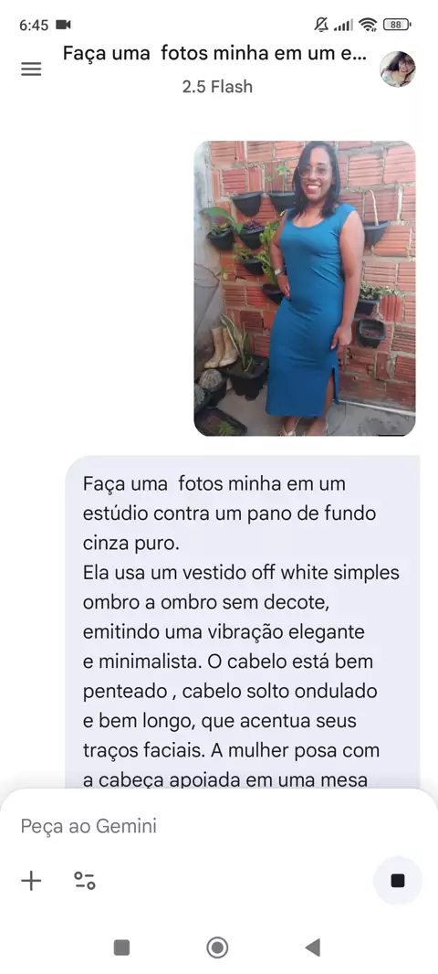This screenshot has width=438, height=974.
Task: Tap Android recent apps square button
Action: (121, 948)
